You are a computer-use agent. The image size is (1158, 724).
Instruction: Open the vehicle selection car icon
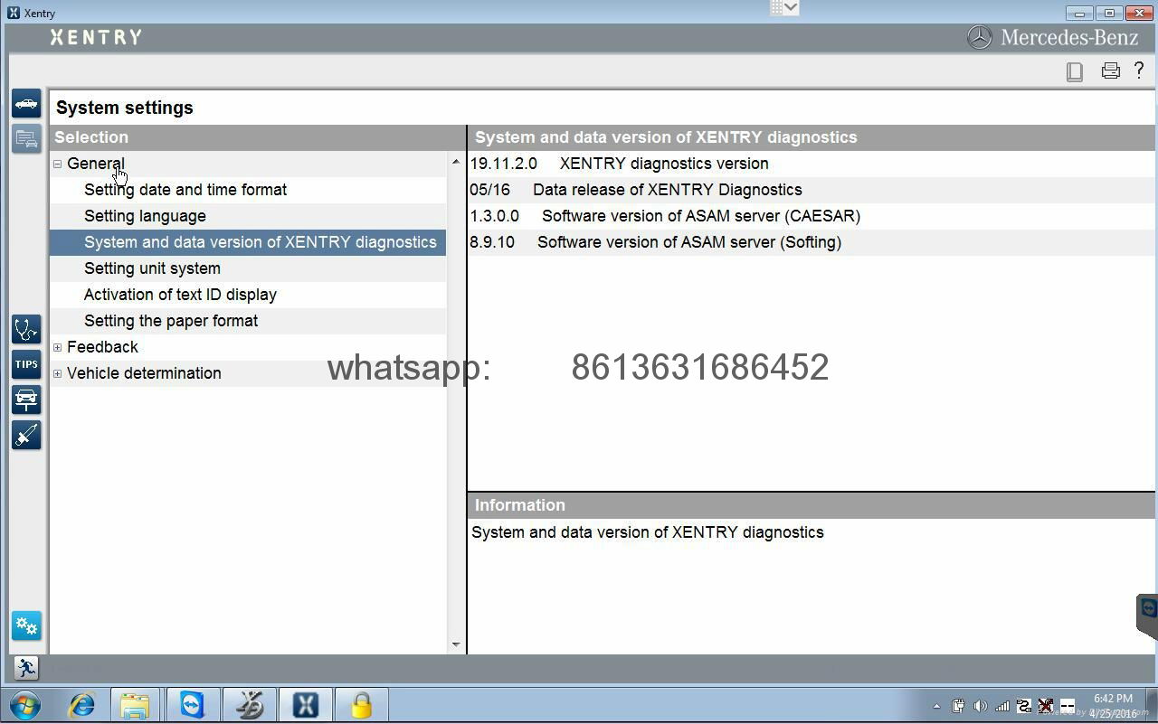[x=26, y=104]
